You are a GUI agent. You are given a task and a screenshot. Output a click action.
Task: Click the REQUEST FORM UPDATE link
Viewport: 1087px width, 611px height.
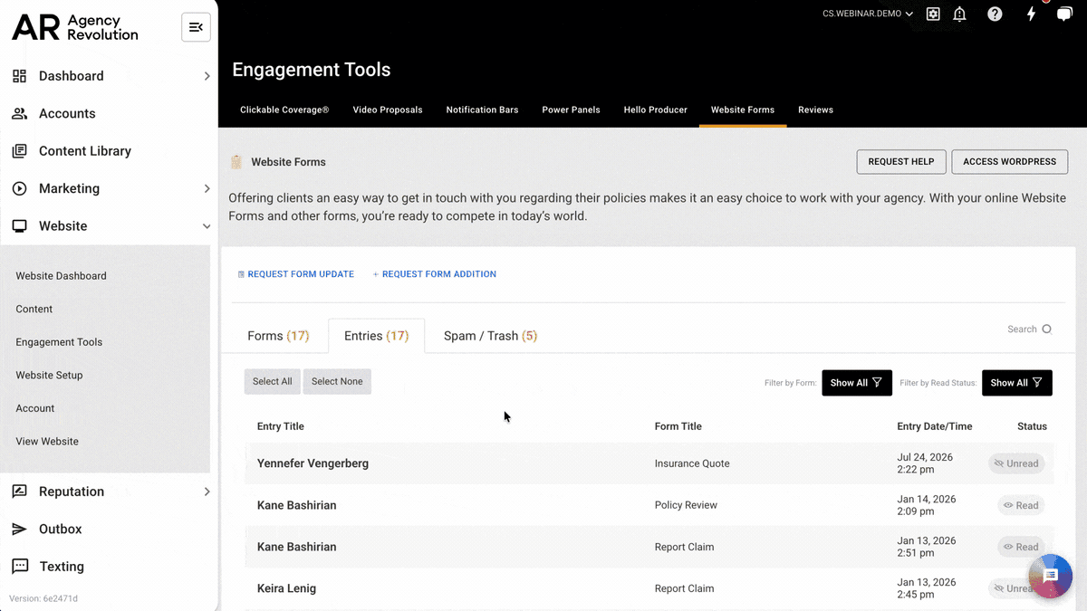pos(295,274)
